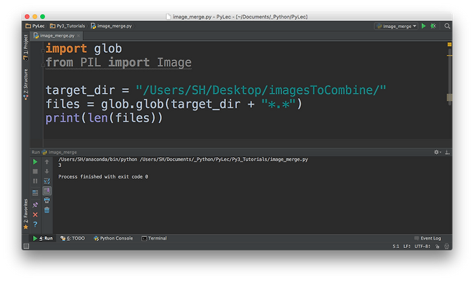Viewport: 474px width, 281px height.
Task: Click the 'glob.glob' call in files line
Action: click(132, 104)
